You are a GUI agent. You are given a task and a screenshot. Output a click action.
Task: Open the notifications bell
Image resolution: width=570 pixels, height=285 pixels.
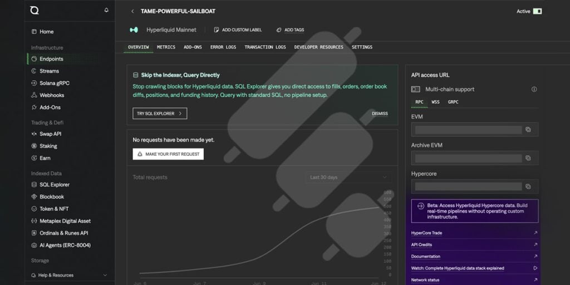(106, 10)
